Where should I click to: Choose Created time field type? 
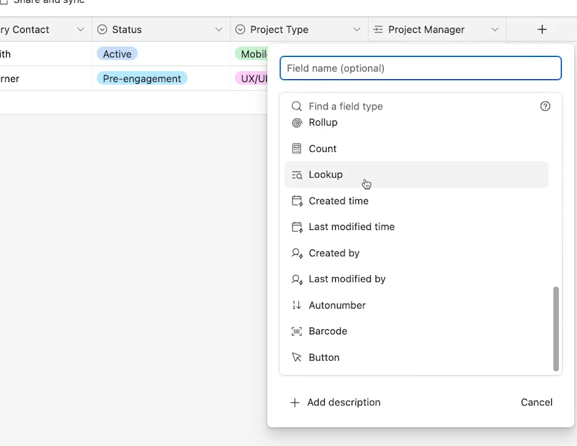(338, 201)
